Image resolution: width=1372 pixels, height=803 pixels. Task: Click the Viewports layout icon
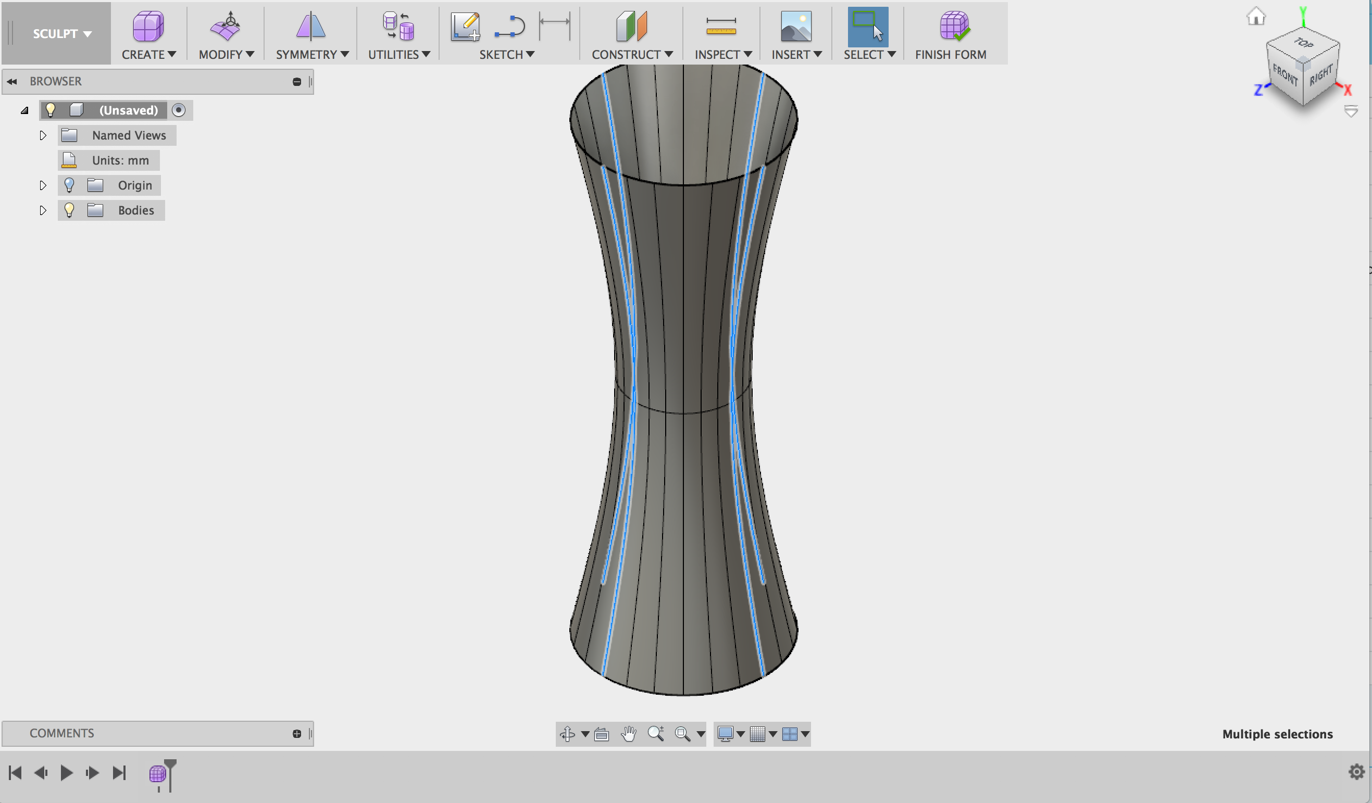(x=790, y=734)
